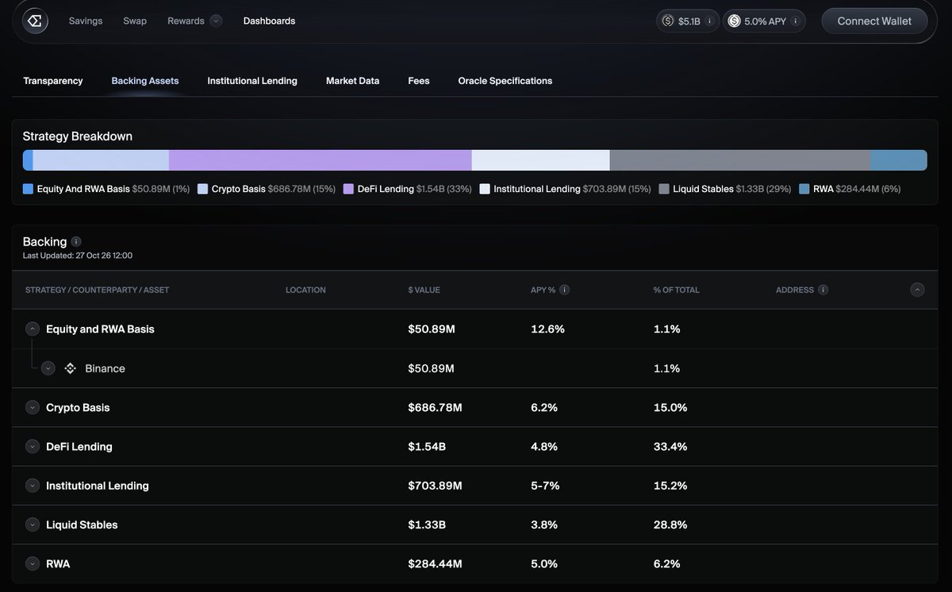Click the 5.0% APY coin icon
Screen dimensions: 952x592
pos(734,21)
